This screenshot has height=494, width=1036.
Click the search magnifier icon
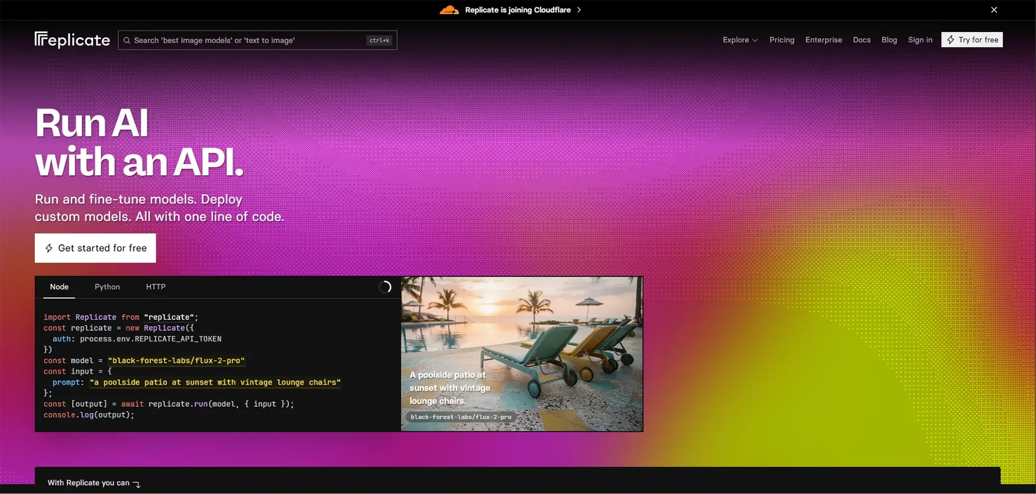[x=127, y=41]
